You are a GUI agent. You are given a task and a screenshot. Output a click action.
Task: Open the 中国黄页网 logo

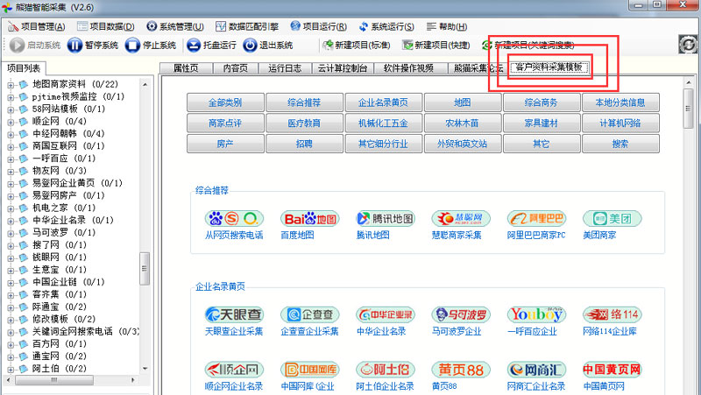tap(612, 370)
